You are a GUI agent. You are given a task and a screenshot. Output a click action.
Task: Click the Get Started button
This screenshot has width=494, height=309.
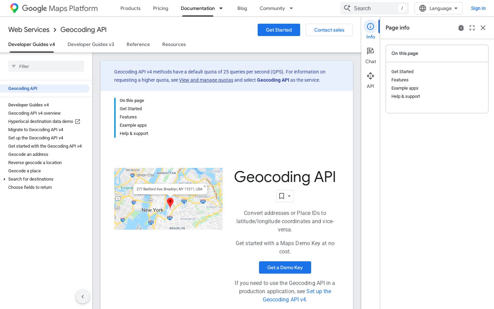279,30
